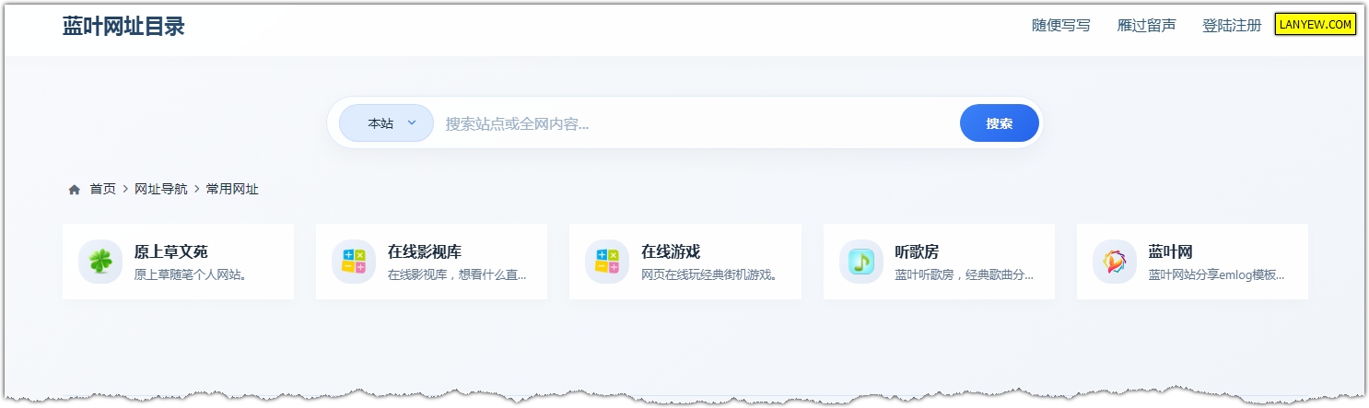1369x408 pixels.
Task: Open the 本站 search scope dropdown
Action: (x=386, y=123)
